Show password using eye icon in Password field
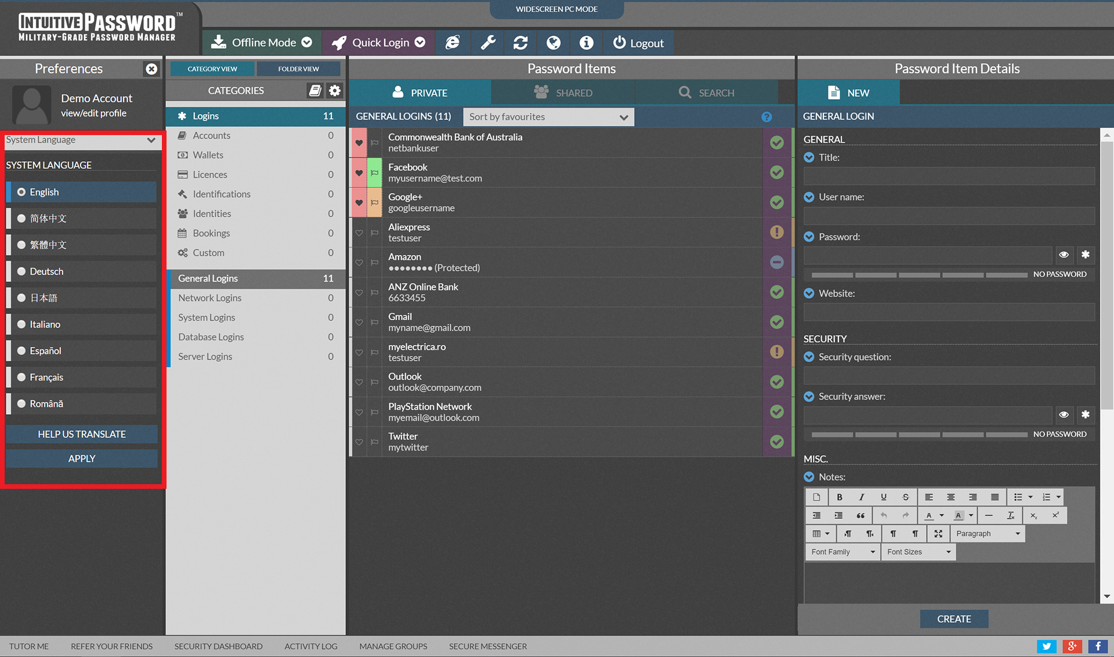This screenshot has height=657, width=1114. tap(1064, 255)
